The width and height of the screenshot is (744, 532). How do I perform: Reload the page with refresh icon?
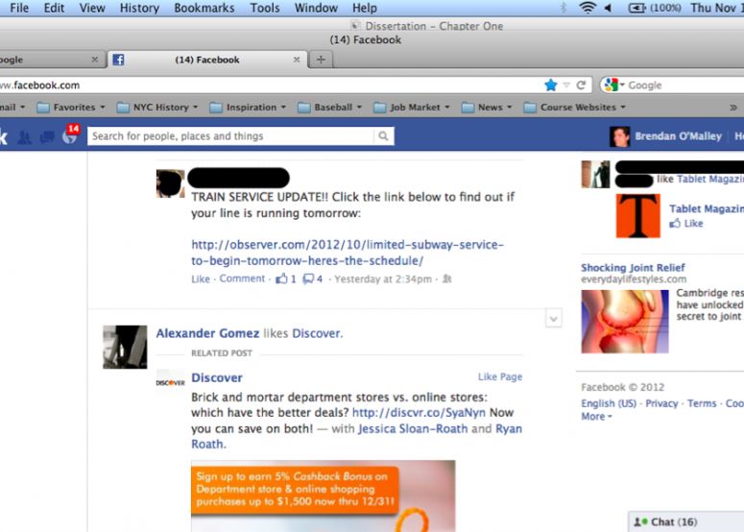(581, 85)
